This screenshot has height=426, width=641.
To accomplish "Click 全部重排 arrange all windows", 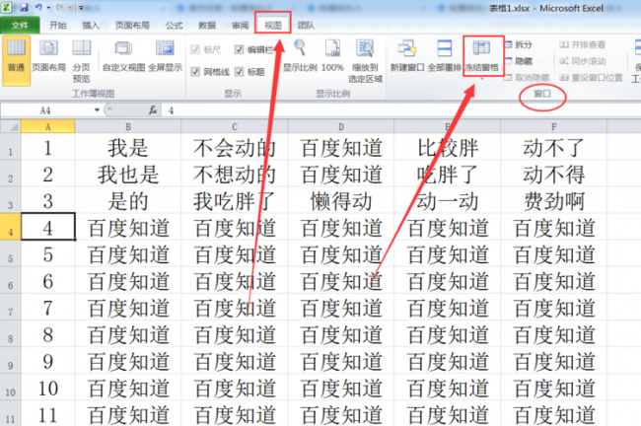I will pos(445,56).
